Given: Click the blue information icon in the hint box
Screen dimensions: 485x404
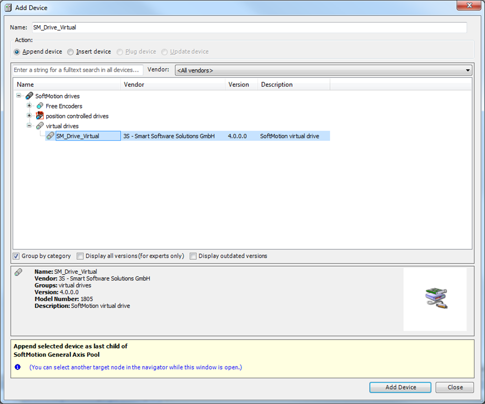Looking at the screenshot, I should (x=18, y=367).
